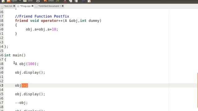The height and width of the screenshot is (111, 198).
Task: Click the --obj; statement
Action: [21, 103]
